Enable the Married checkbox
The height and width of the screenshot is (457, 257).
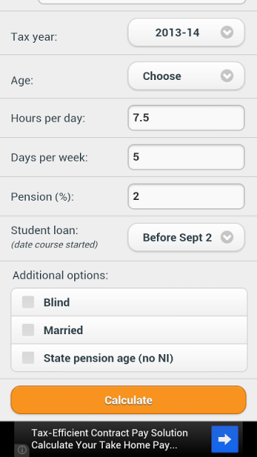pos(29,330)
